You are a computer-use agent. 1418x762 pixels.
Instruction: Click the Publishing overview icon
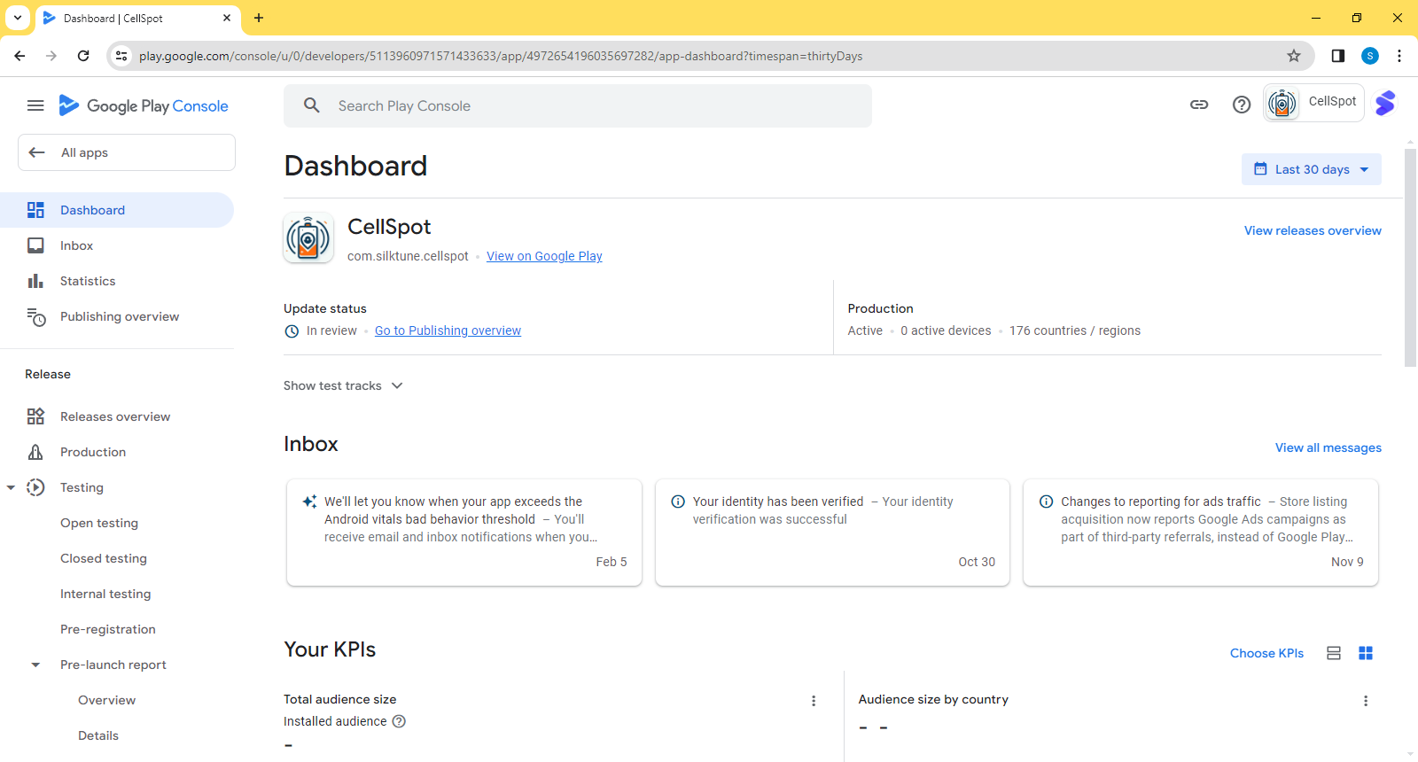(35, 316)
